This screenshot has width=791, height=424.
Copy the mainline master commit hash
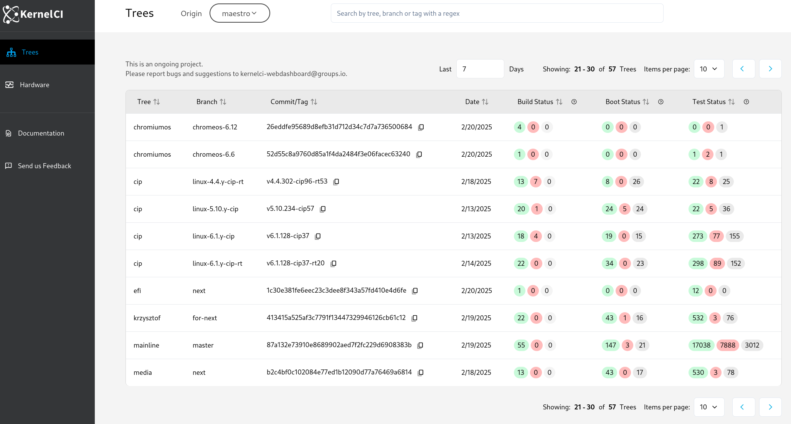[421, 345]
